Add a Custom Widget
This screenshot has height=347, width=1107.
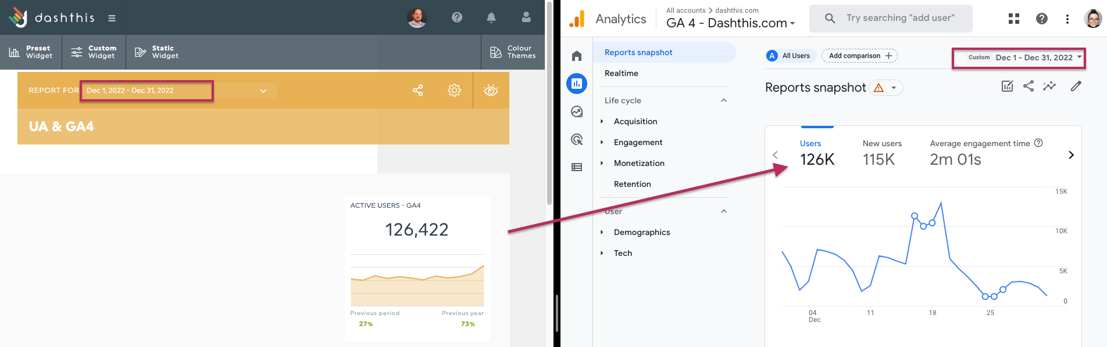94,52
